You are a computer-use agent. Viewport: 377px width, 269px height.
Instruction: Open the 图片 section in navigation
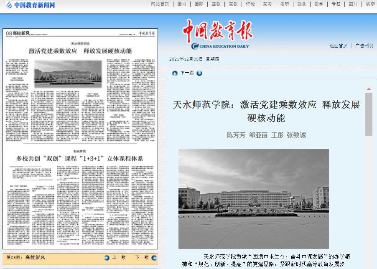pyautogui.click(x=353, y=4)
